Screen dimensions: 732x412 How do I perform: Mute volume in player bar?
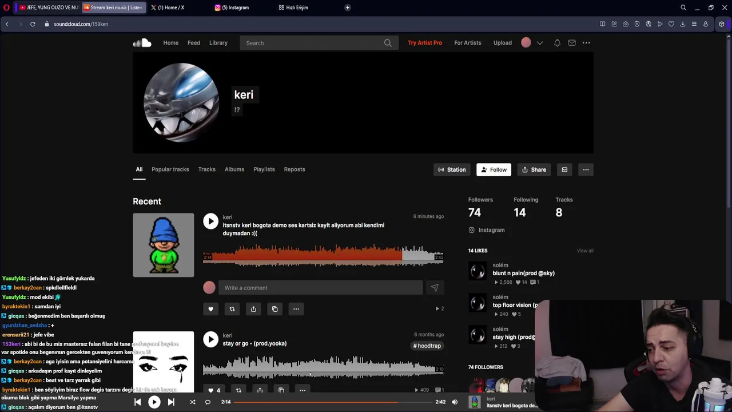455,402
